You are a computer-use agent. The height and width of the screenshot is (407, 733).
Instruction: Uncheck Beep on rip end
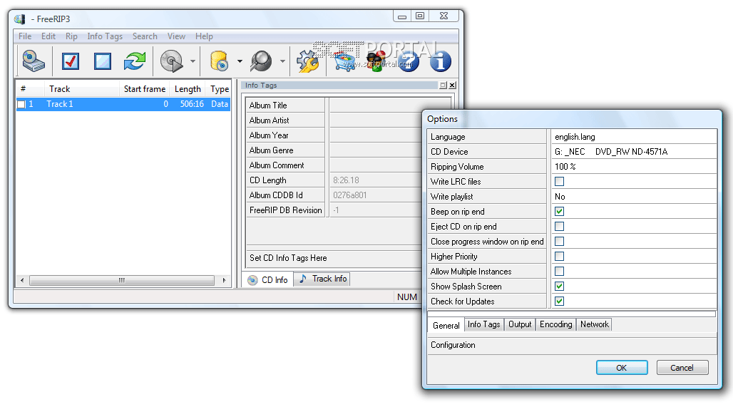pyautogui.click(x=559, y=211)
